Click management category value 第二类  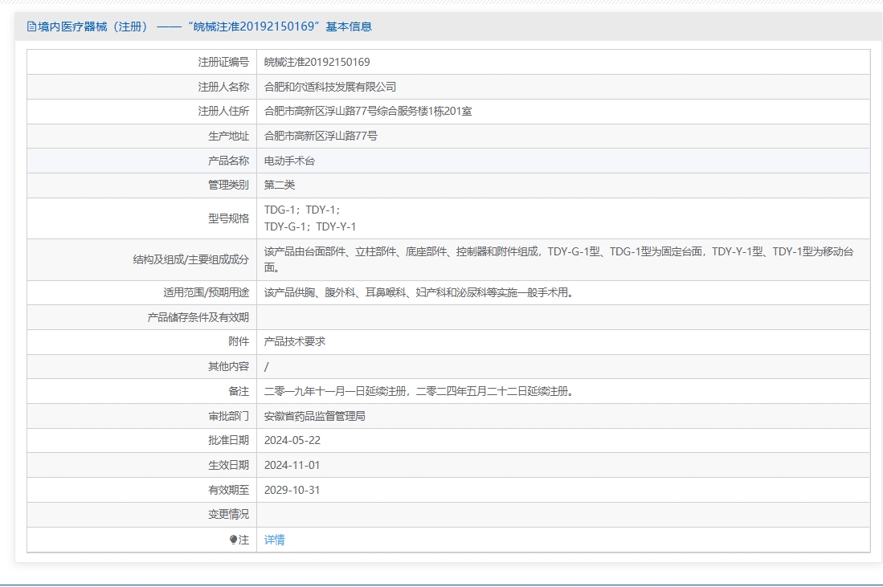click(280, 185)
